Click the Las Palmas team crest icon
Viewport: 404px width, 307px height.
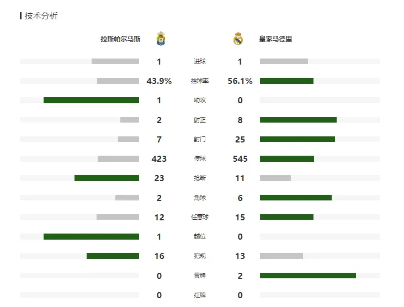[161, 39]
